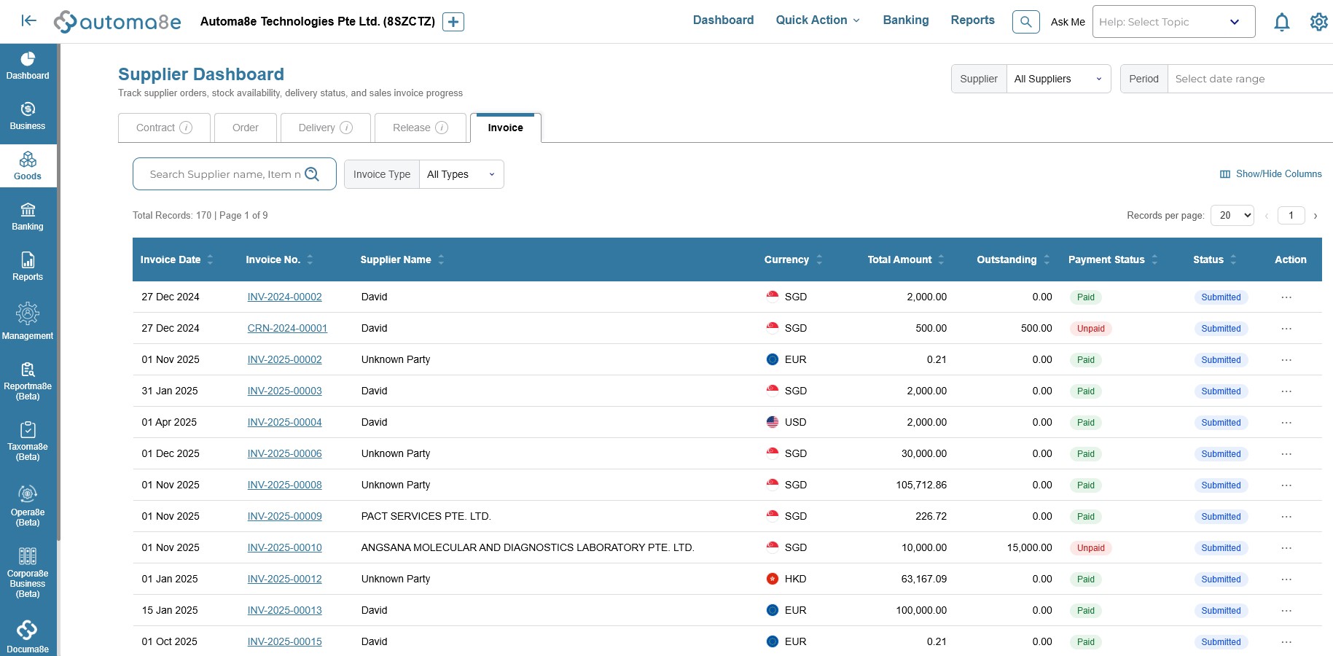Click the automa8e logo
This screenshot has height=656, width=1333.
tap(117, 22)
